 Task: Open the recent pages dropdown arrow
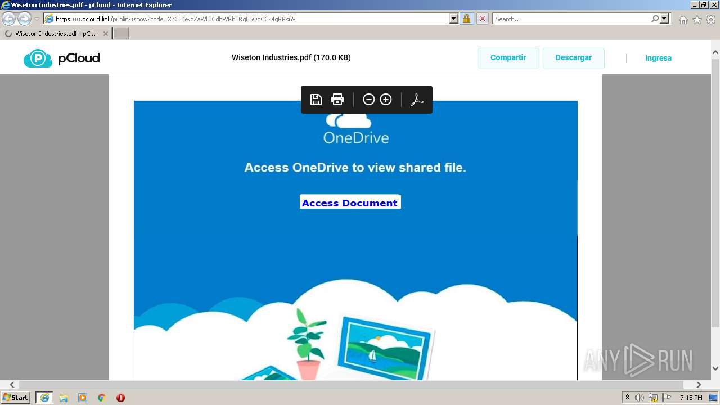tap(37, 19)
